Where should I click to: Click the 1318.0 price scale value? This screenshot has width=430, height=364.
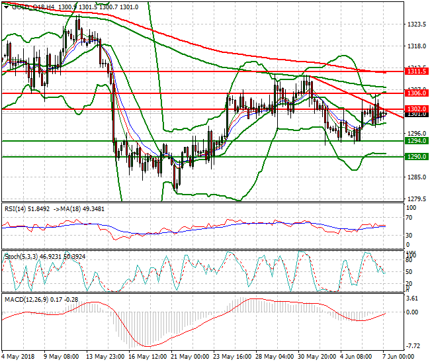[x=417, y=46]
